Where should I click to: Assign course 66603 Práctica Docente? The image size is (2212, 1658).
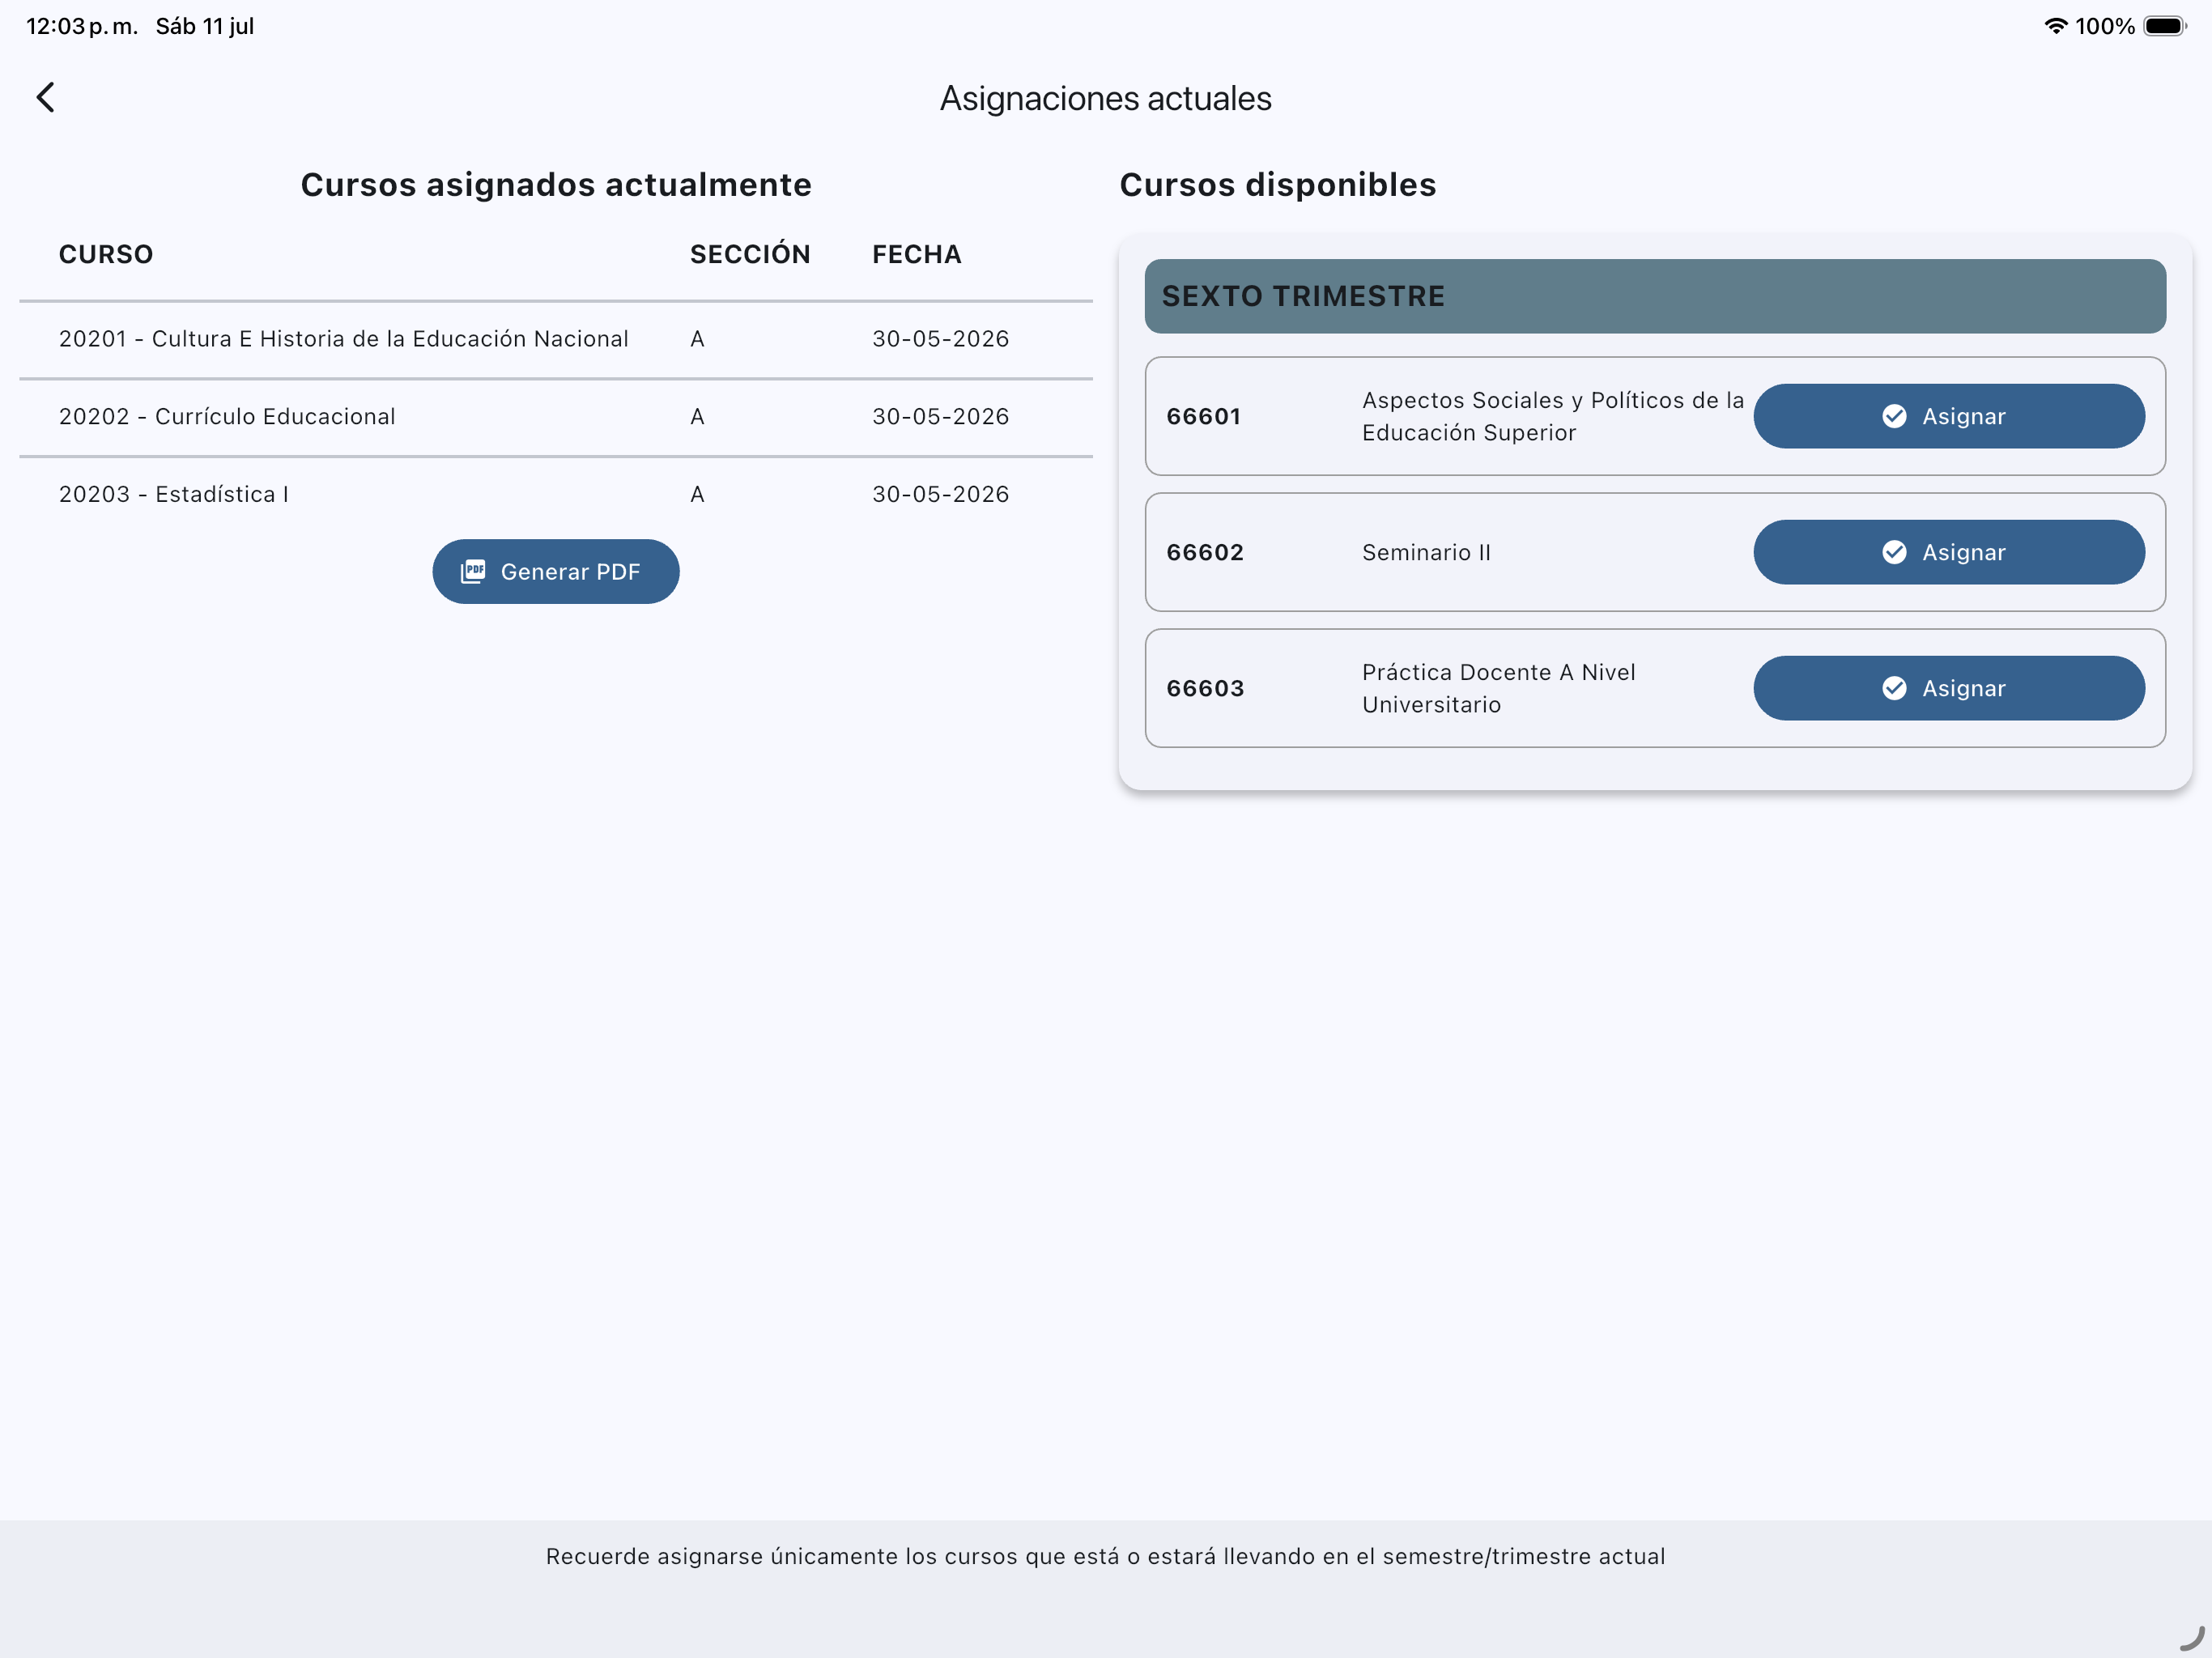[1948, 688]
